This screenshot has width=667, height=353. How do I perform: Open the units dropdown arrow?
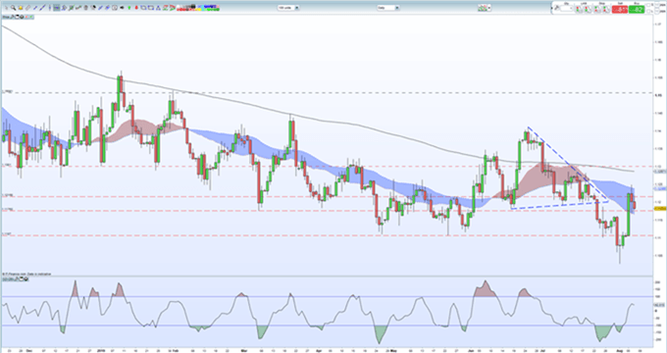tap(297, 8)
